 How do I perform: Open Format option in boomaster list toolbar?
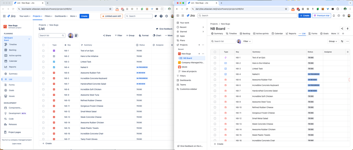click(x=143, y=35)
